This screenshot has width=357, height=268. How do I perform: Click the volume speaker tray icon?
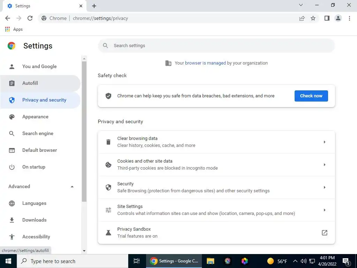[x=303, y=261]
